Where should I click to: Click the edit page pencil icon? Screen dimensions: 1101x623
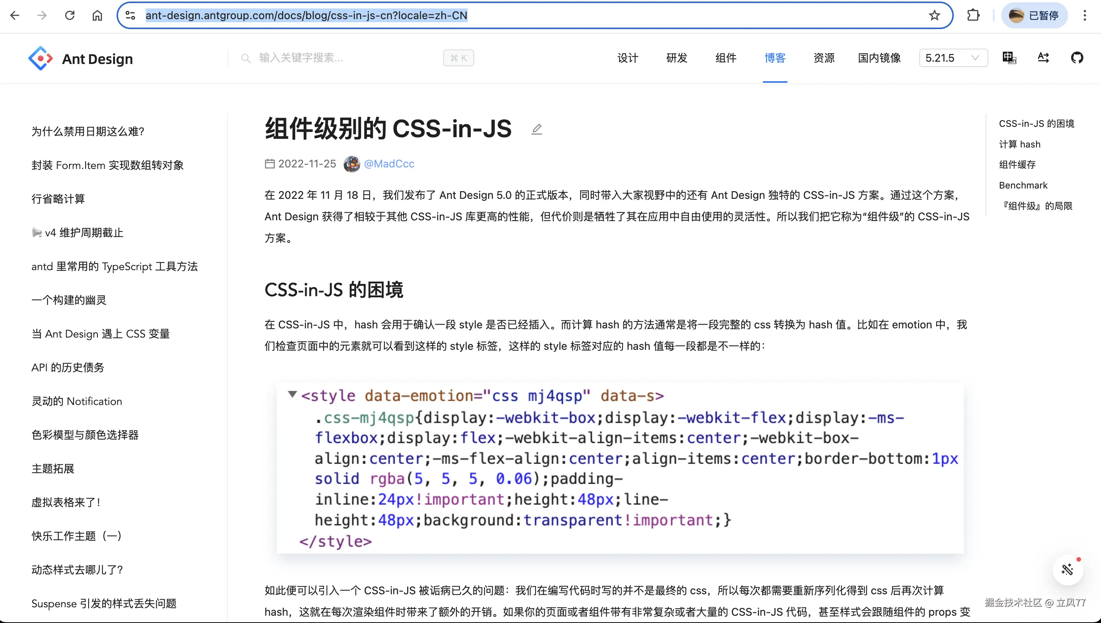coord(536,129)
